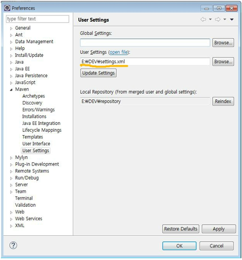This screenshot has width=242, height=260.
Task: Browse for User Settings file
Action: pos(223,61)
